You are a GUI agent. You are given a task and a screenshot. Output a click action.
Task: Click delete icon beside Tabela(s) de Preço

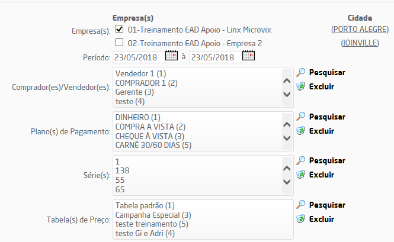click(x=301, y=219)
